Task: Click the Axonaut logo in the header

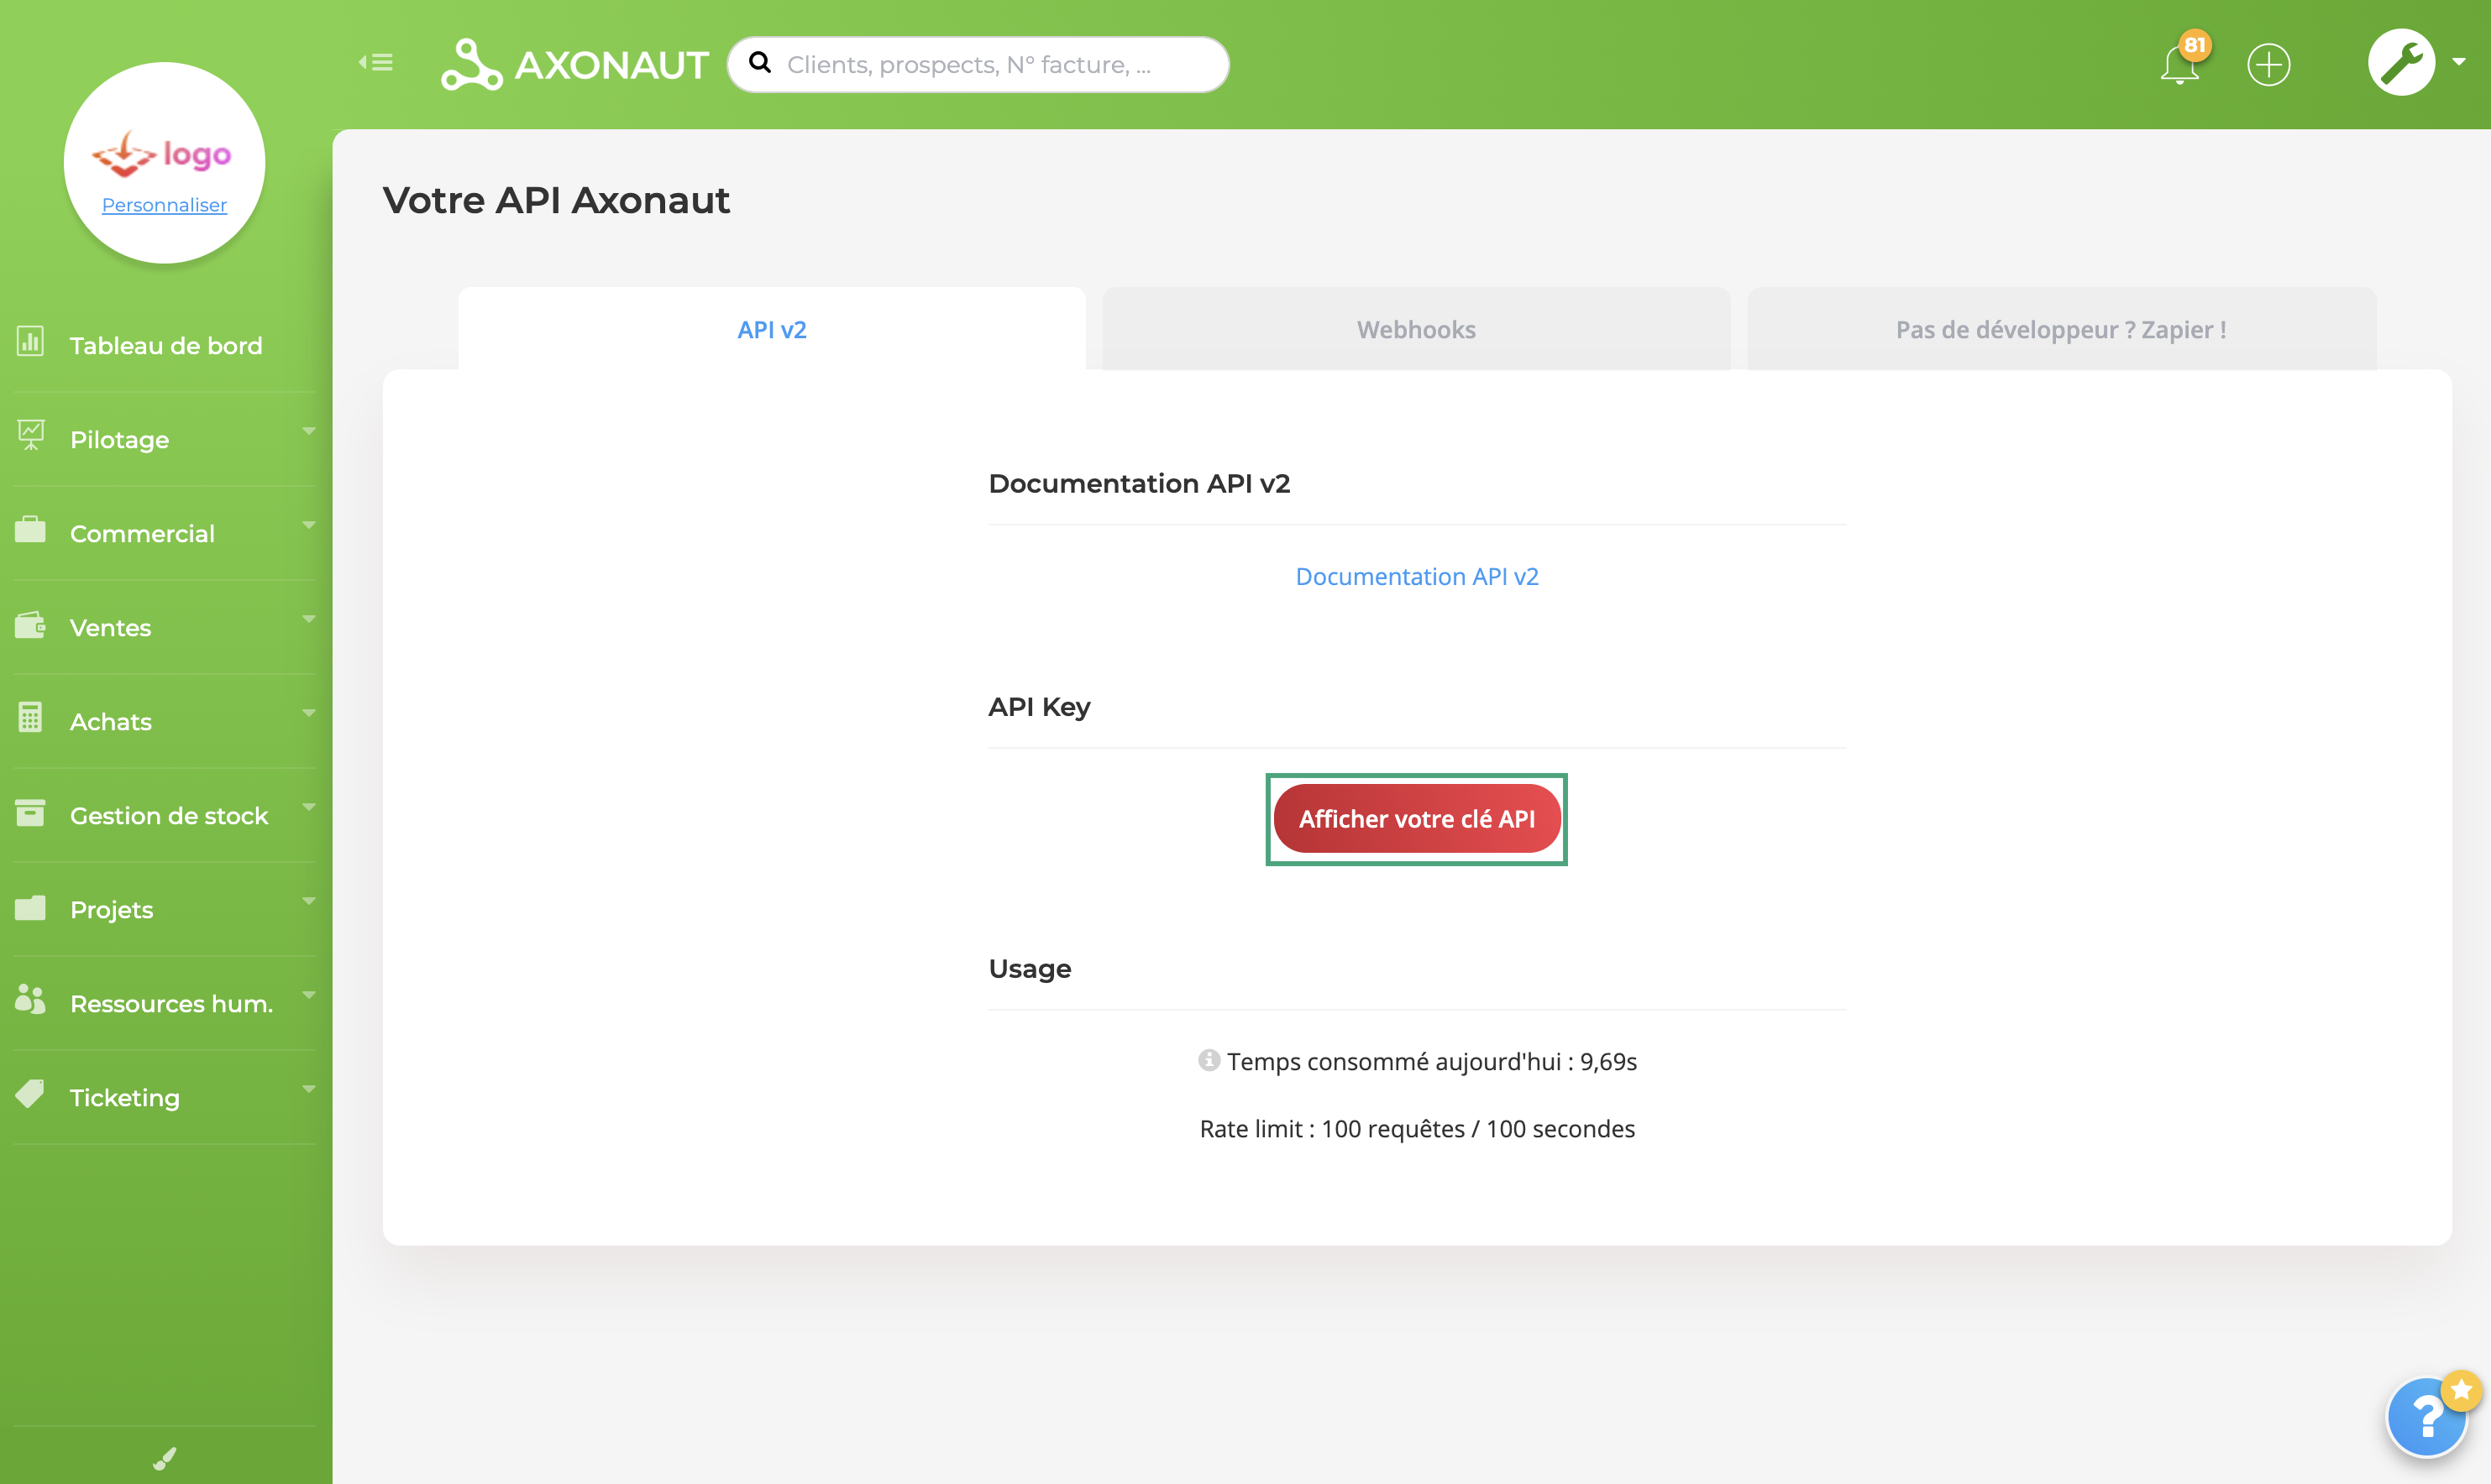Action: click(574, 65)
